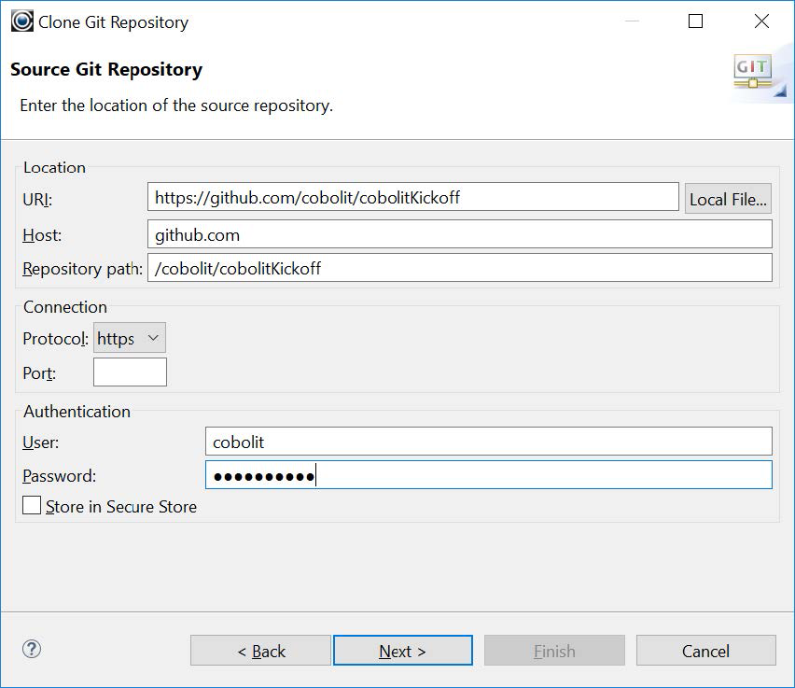
Task: Click the empty Port field
Action: click(x=130, y=372)
